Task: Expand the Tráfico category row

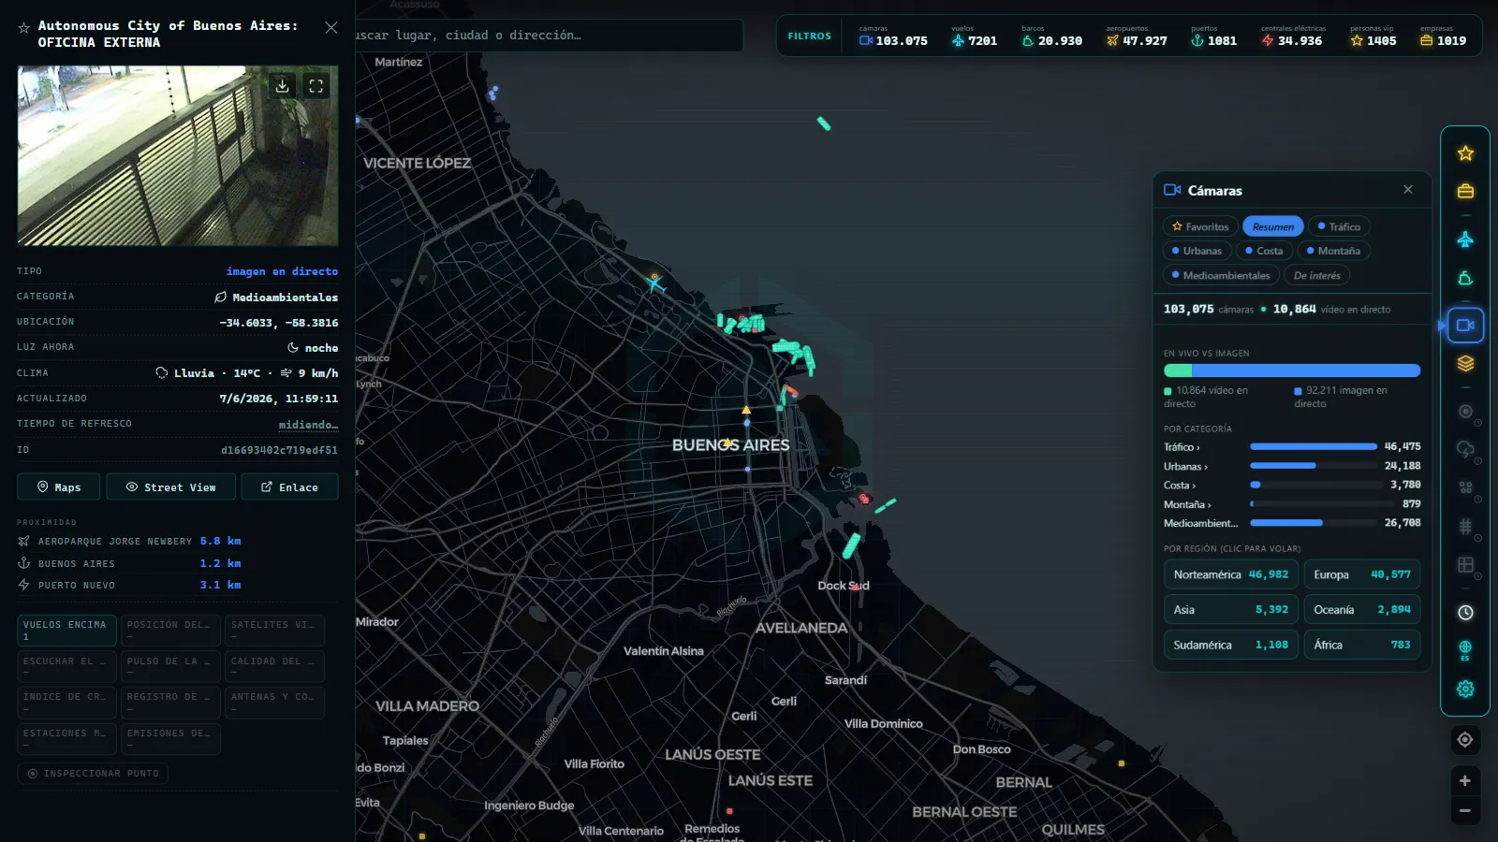Action: coord(1292,447)
